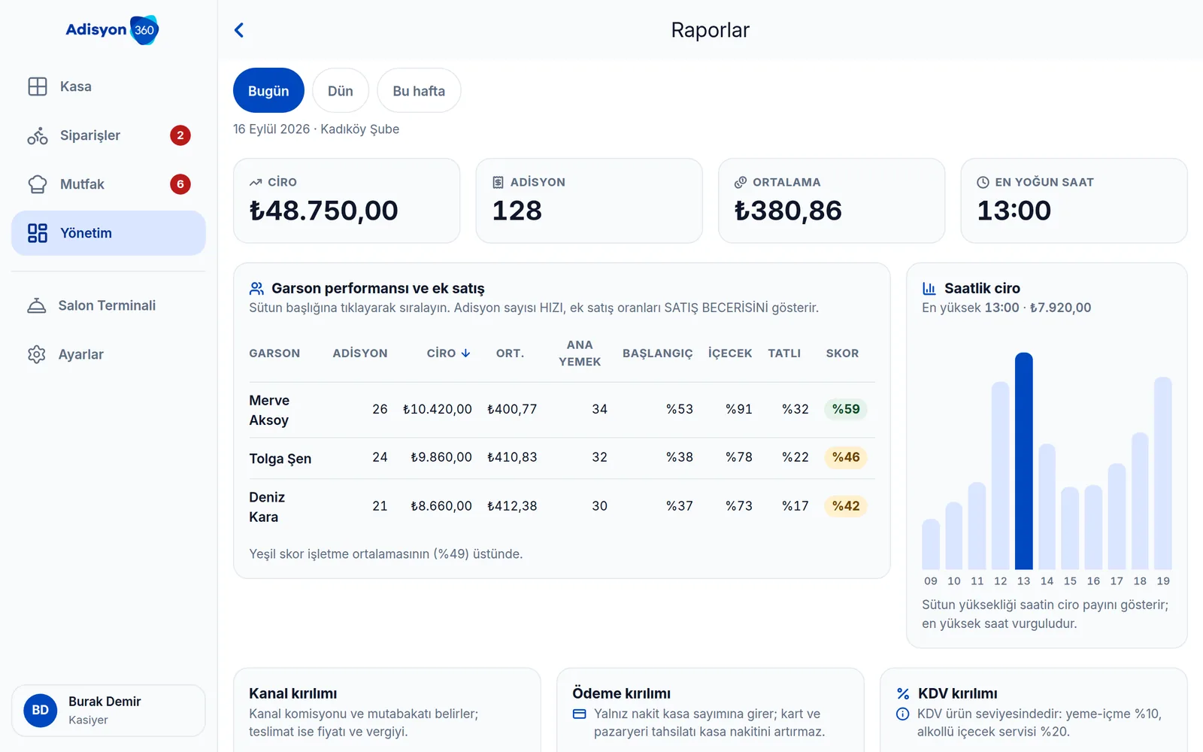1203x752 pixels.
Task: Sort the table by Garson column
Action: click(274, 353)
